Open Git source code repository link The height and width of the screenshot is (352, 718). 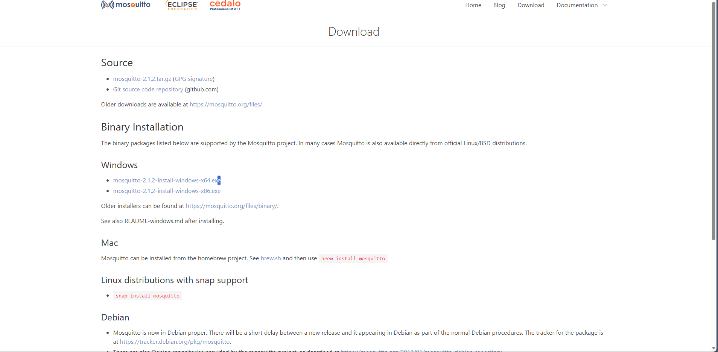148,90
